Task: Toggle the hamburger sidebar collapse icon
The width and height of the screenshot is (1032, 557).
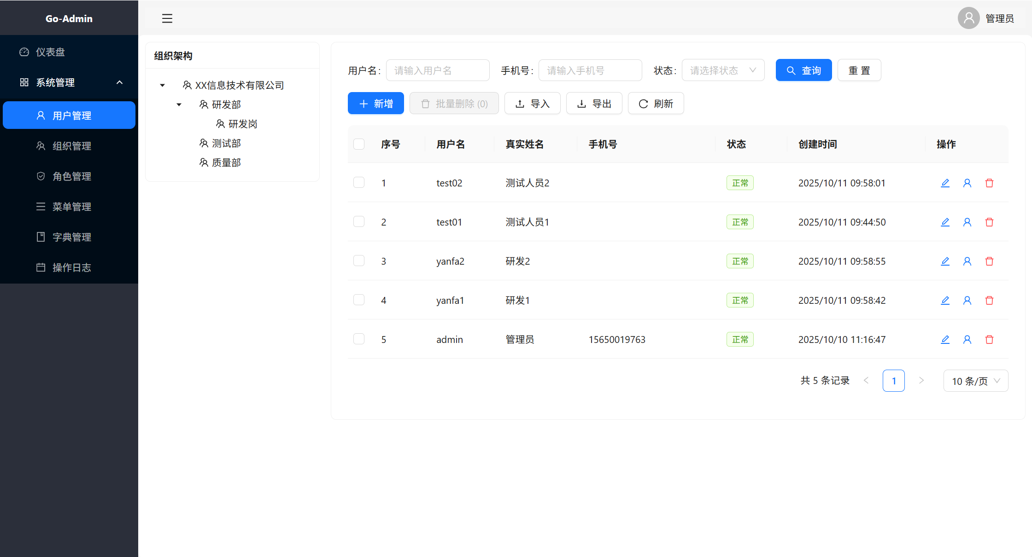Action: tap(167, 18)
